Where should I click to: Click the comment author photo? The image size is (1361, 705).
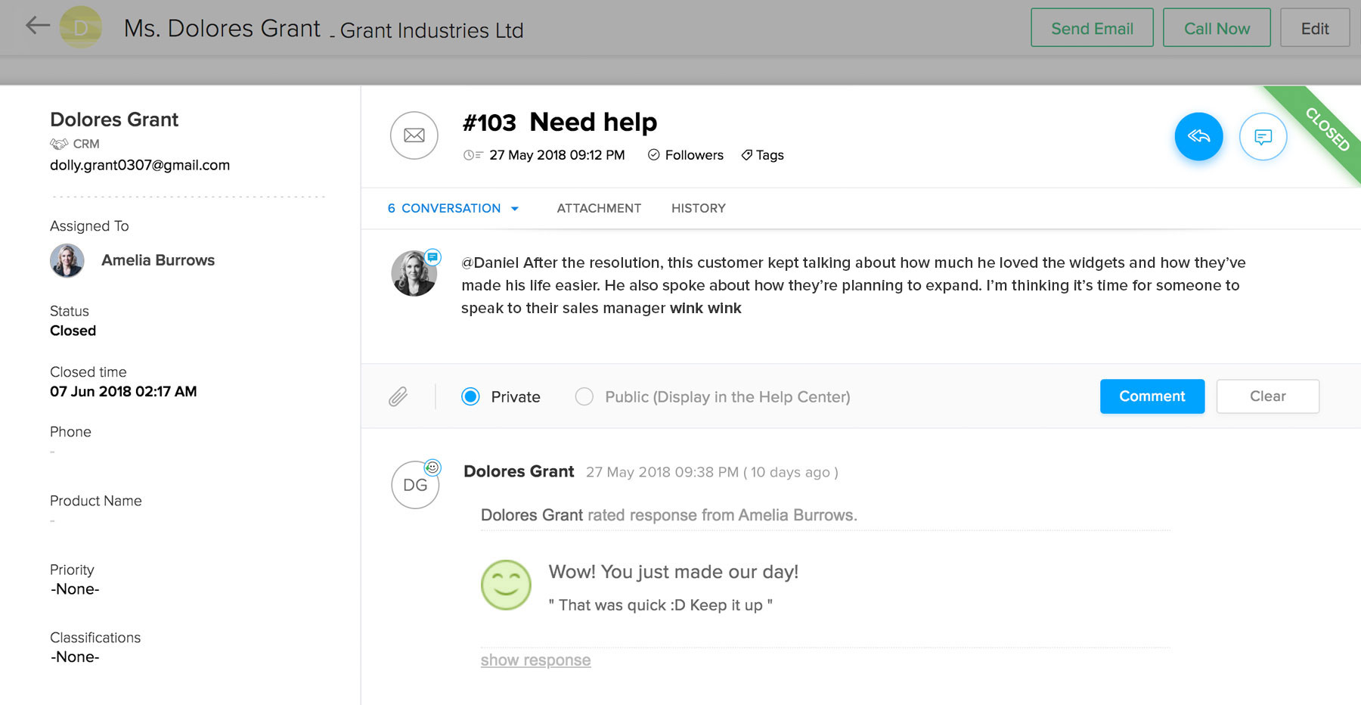coord(414,273)
